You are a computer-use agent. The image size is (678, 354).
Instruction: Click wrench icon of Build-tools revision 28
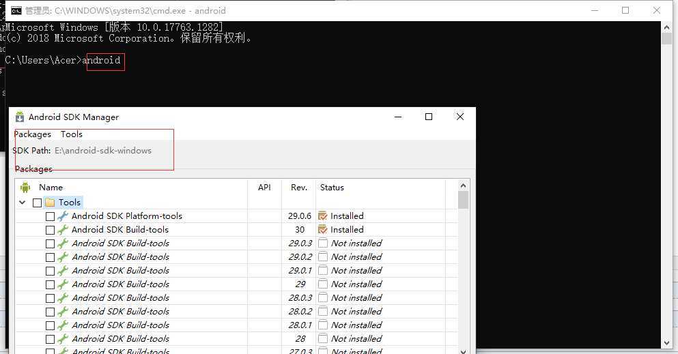63,339
